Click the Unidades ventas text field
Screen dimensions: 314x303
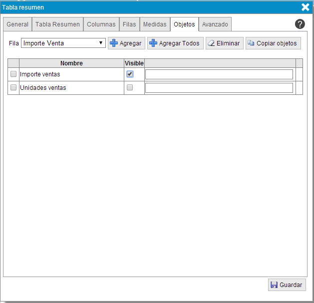click(x=219, y=88)
